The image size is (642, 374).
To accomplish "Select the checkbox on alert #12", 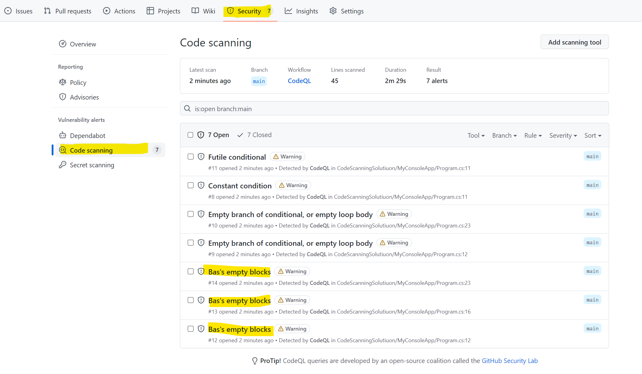I will point(190,329).
